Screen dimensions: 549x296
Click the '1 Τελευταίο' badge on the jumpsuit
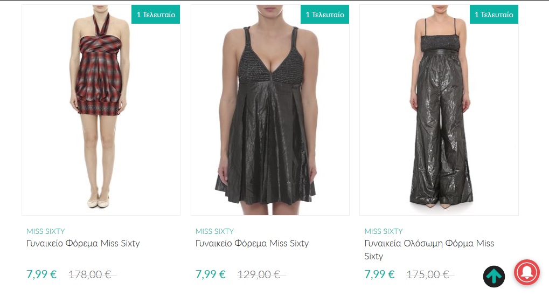[x=494, y=15]
